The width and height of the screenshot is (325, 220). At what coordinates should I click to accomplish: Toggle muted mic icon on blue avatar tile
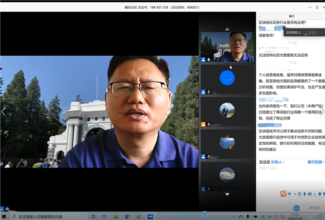(x=210, y=92)
